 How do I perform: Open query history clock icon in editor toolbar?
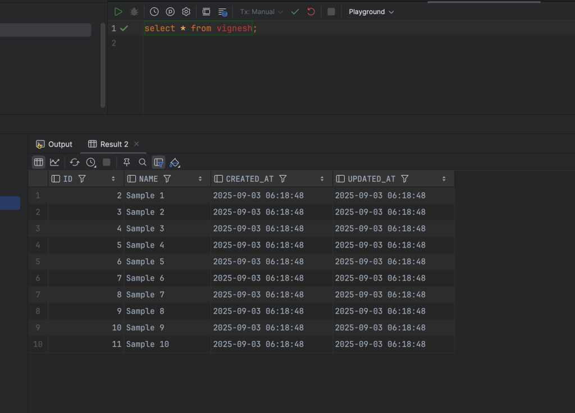[154, 12]
